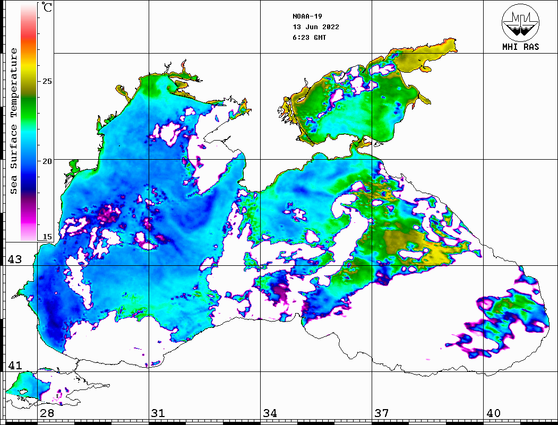Click the "13 Jun 2022" date text
558x425 pixels.
coord(316,27)
